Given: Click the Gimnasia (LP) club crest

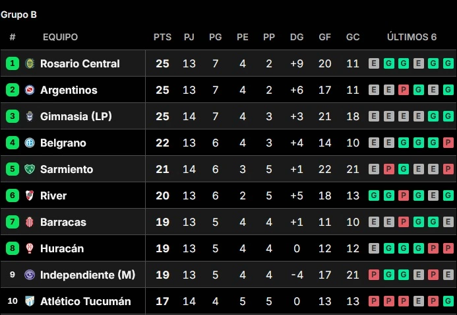Looking at the screenshot, I should pyautogui.click(x=30, y=116).
